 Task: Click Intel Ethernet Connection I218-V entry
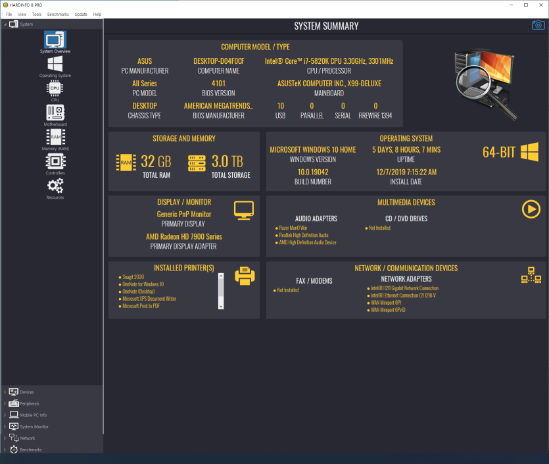coord(403,296)
